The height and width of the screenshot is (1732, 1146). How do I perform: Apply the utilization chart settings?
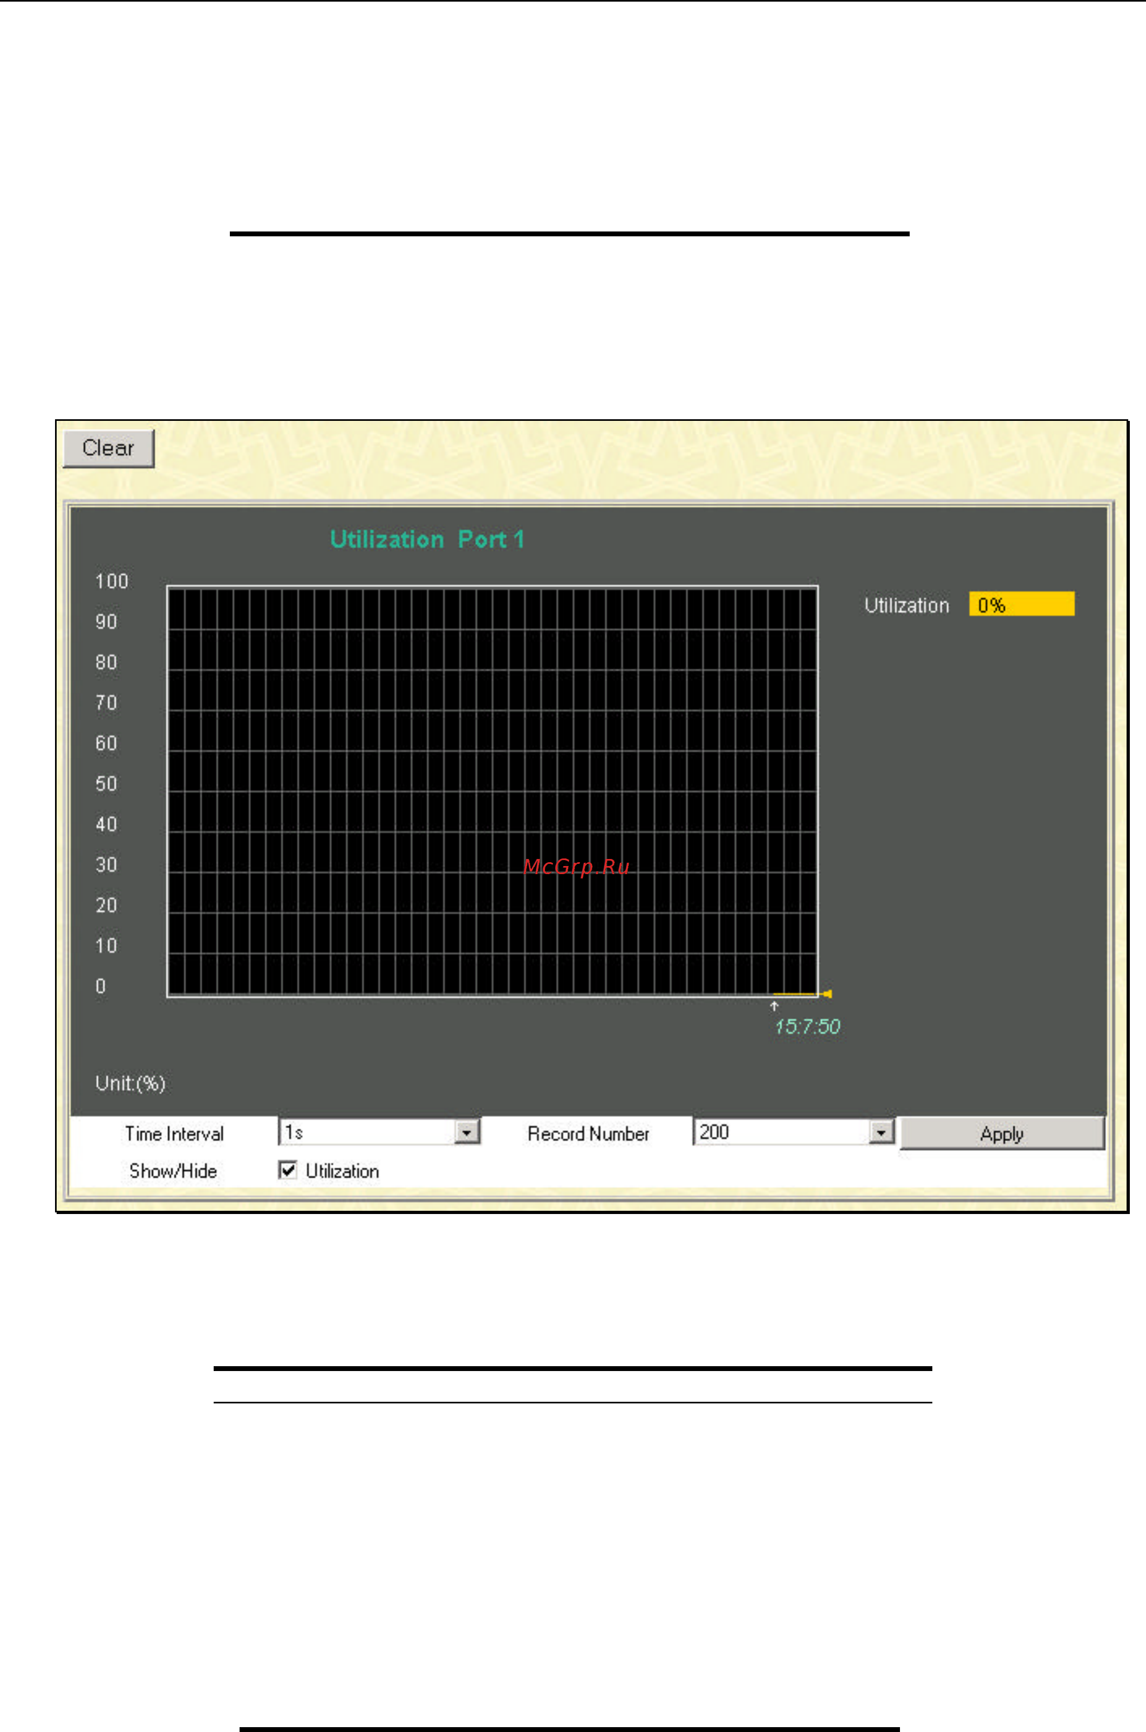(1001, 1134)
